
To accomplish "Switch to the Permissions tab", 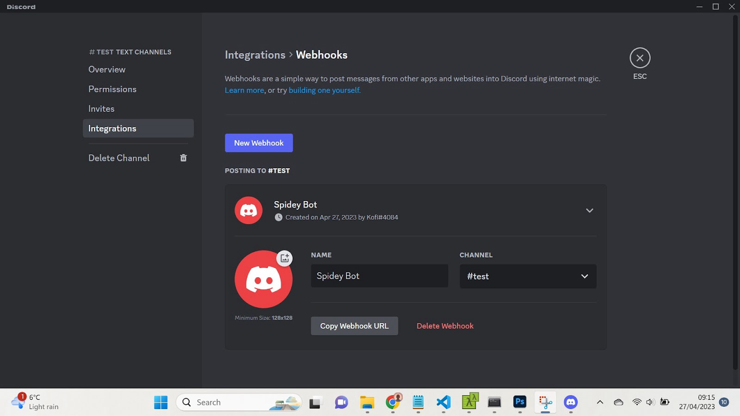I will pyautogui.click(x=112, y=89).
